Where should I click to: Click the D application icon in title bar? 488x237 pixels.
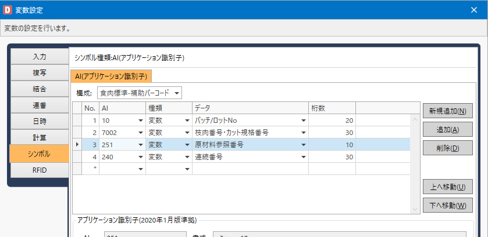(x=7, y=10)
